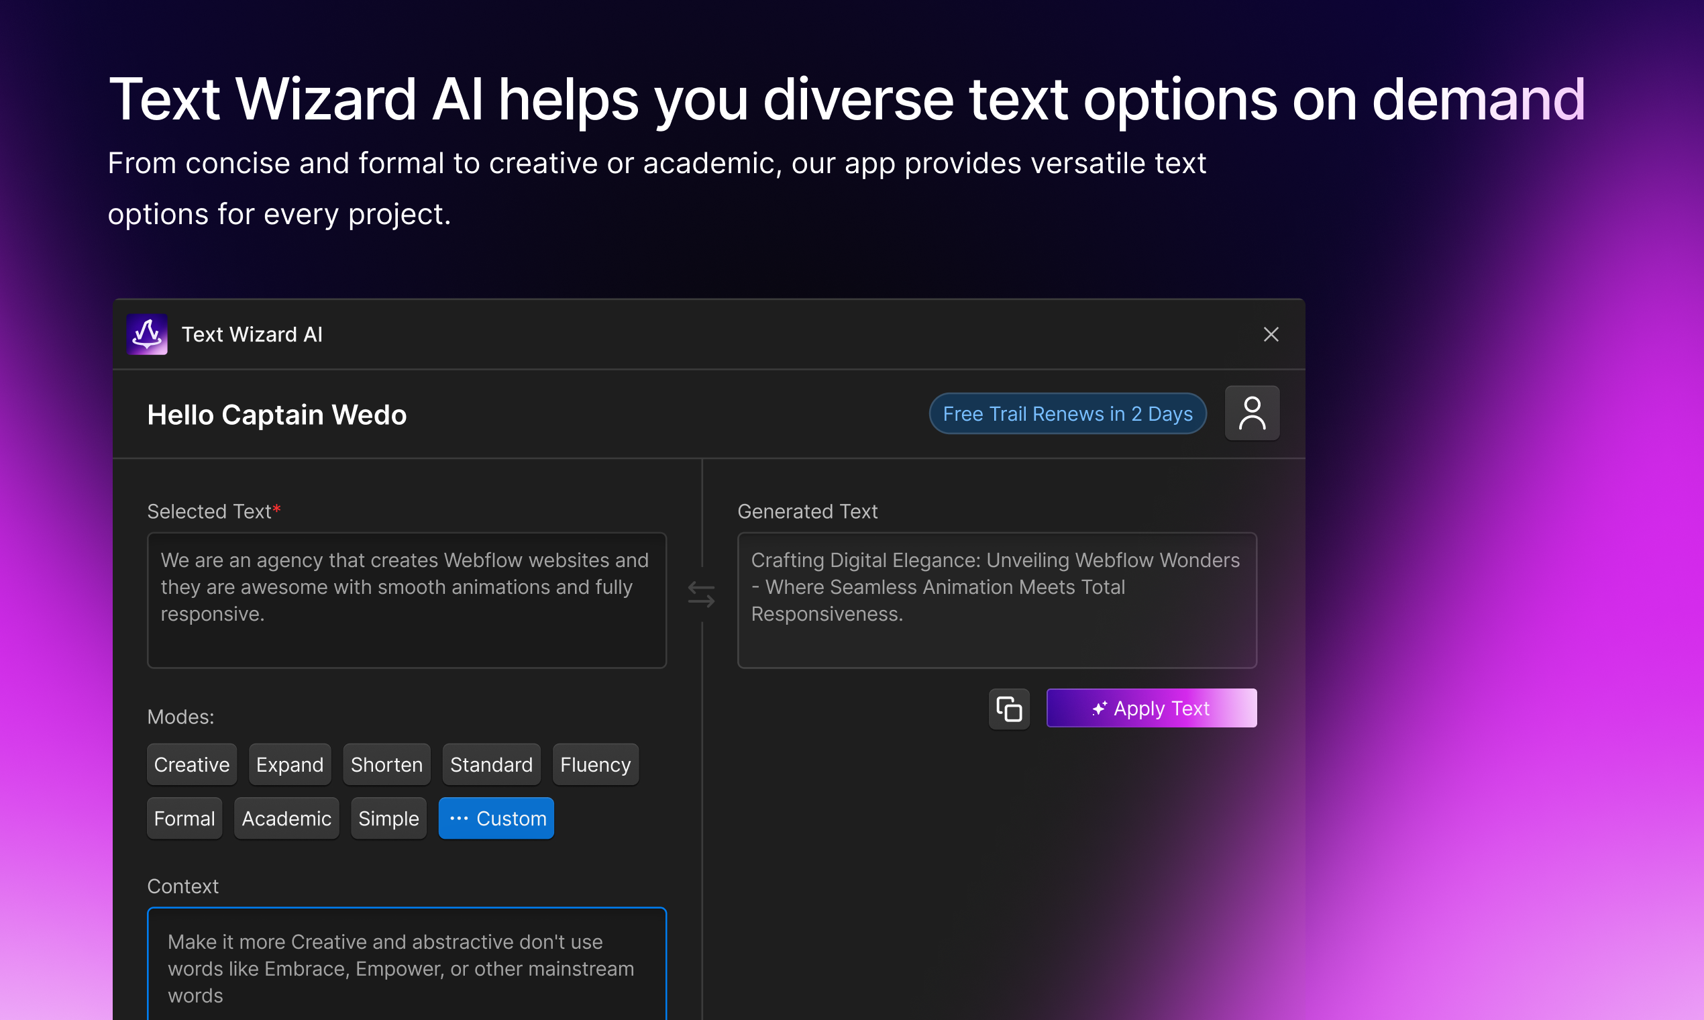Screen dimensions: 1704x1020
Task: Copy generated text with copy icon
Action: pyautogui.click(x=1008, y=709)
